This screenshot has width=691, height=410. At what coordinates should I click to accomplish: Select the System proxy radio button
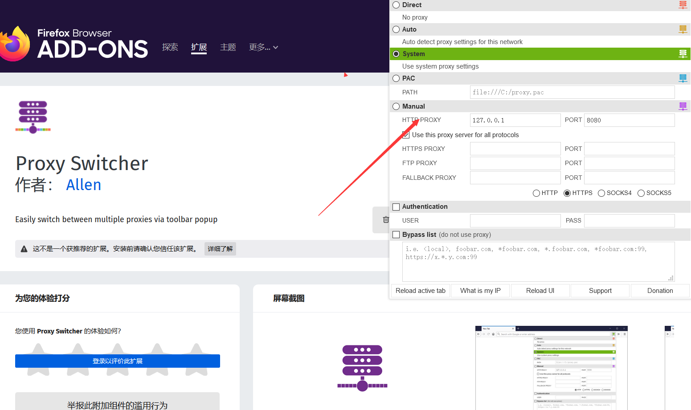coord(396,54)
